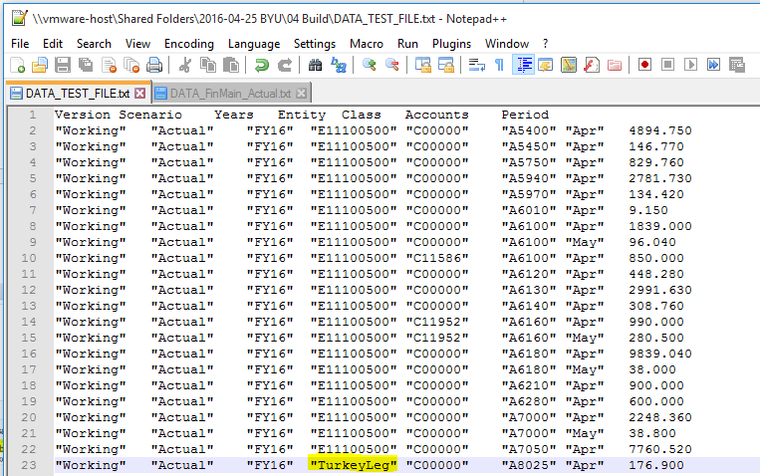Open the Plugins menu
760x476 pixels.
(451, 44)
